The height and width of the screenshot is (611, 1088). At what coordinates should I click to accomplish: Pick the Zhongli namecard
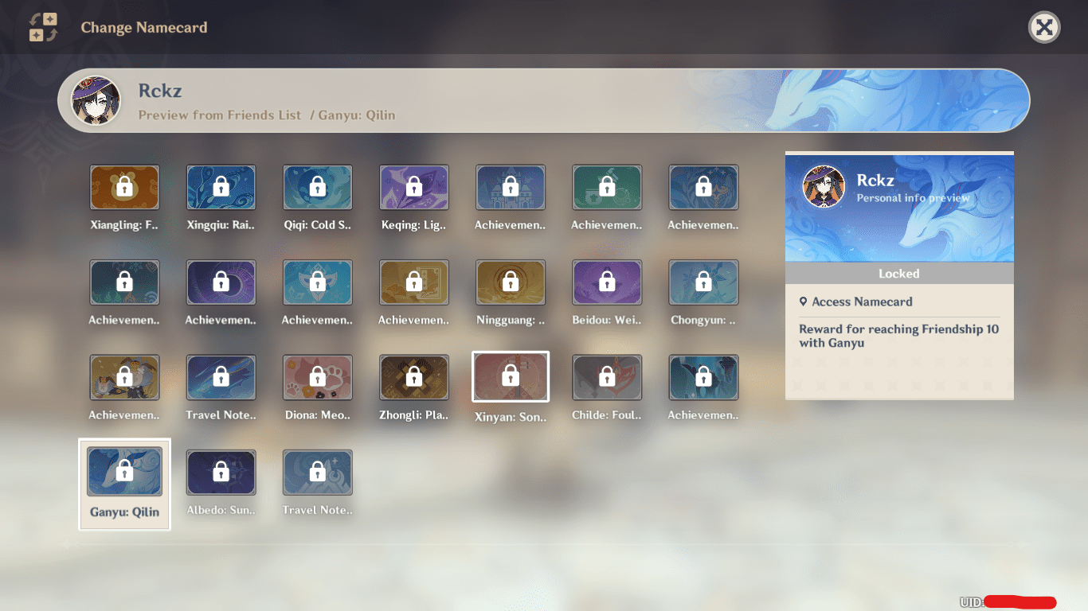pyautogui.click(x=413, y=377)
